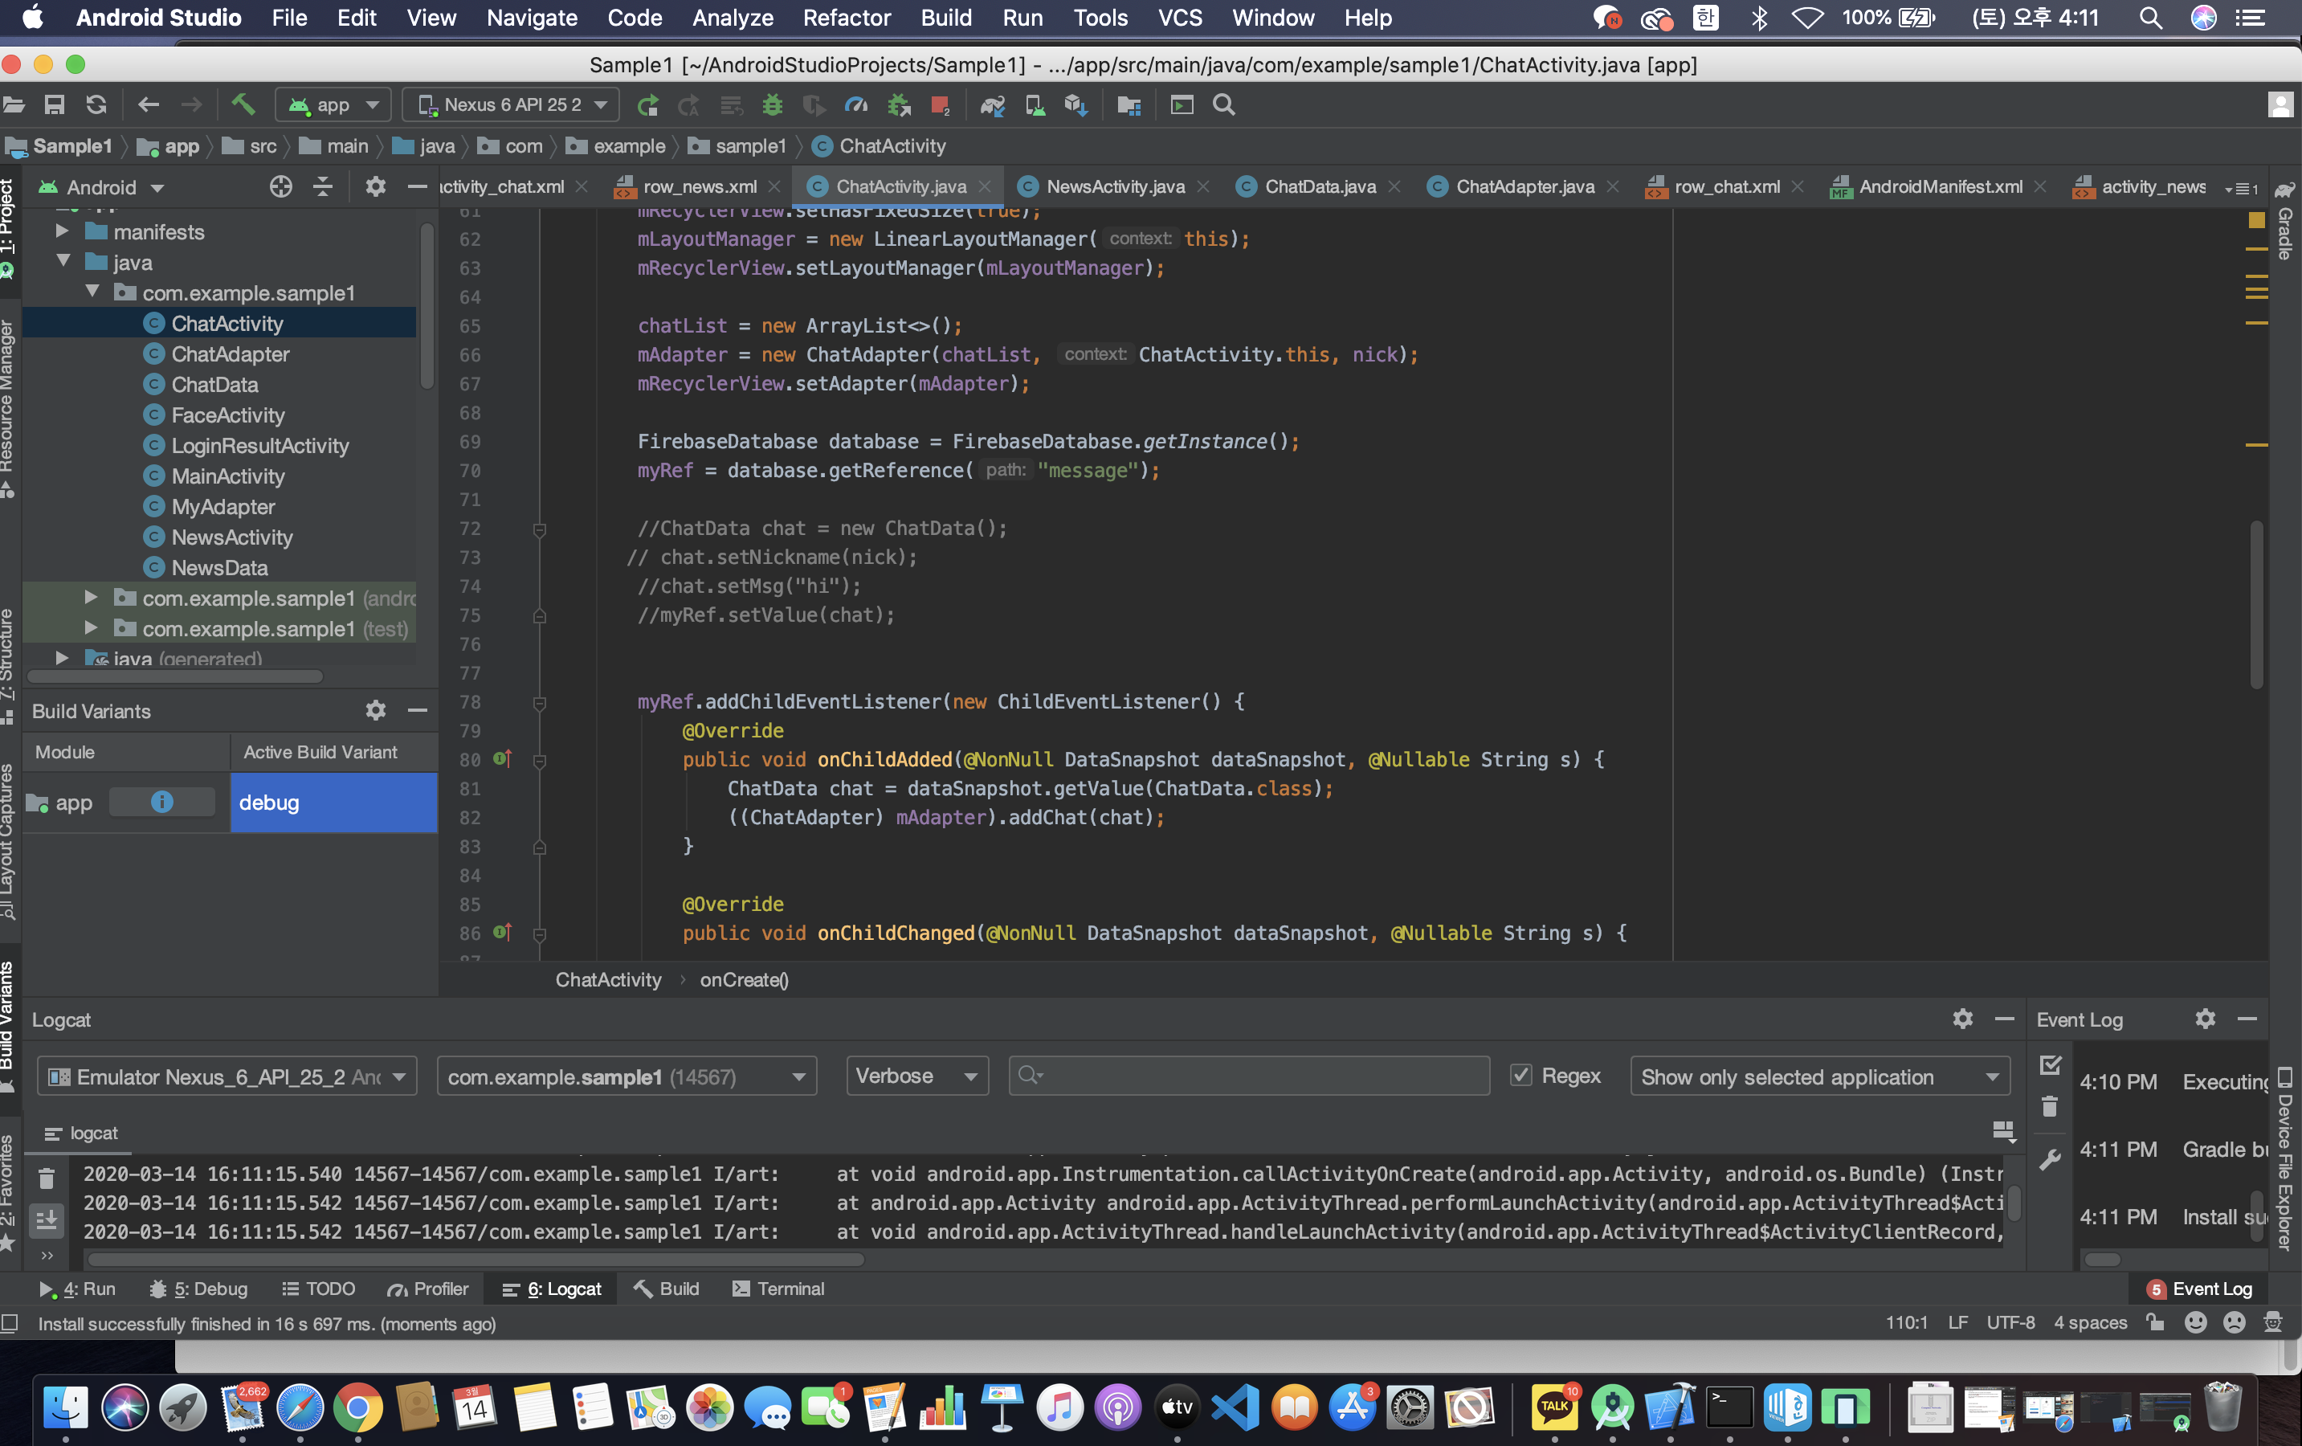Click the toolbar Search Everywhere magnifier
This screenshot has height=1446, width=2302.
point(1223,104)
